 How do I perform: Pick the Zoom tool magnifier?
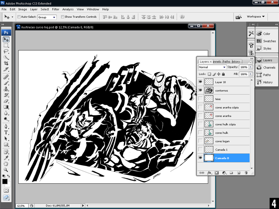[6, 169]
